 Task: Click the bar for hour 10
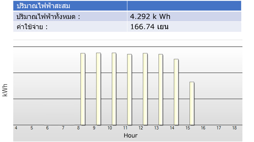(x=114, y=89)
